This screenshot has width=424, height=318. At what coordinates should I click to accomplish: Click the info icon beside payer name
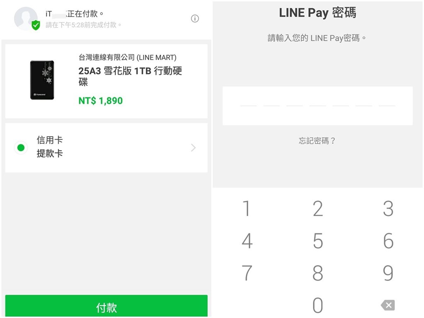click(x=195, y=19)
